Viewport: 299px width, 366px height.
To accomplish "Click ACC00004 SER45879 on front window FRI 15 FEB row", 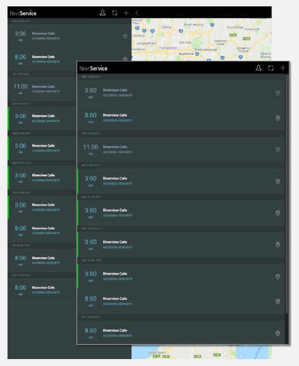I will coord(117,336).
